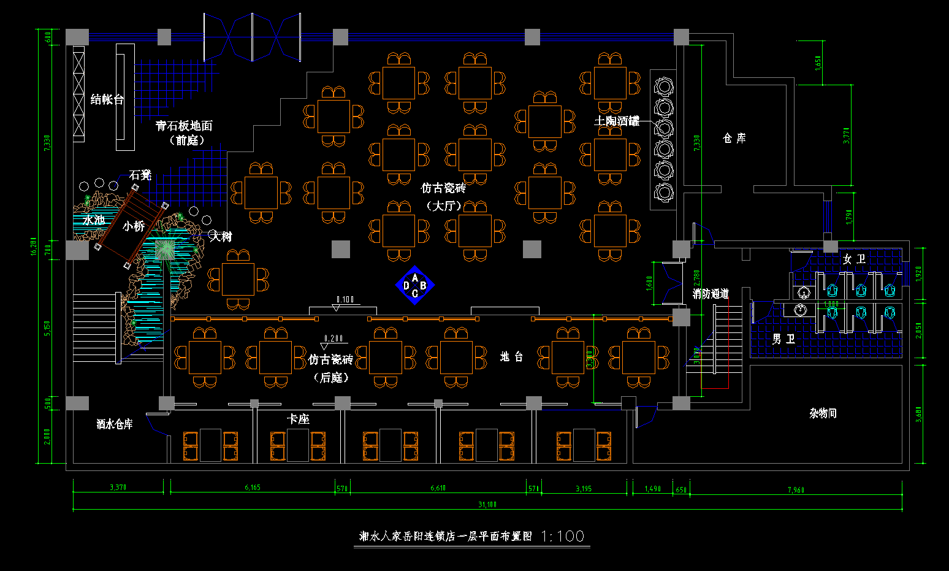Select the 男卫 men's restroom label
Screen dimensions: 949x571
pyautogui.click(x=783, y=339)
